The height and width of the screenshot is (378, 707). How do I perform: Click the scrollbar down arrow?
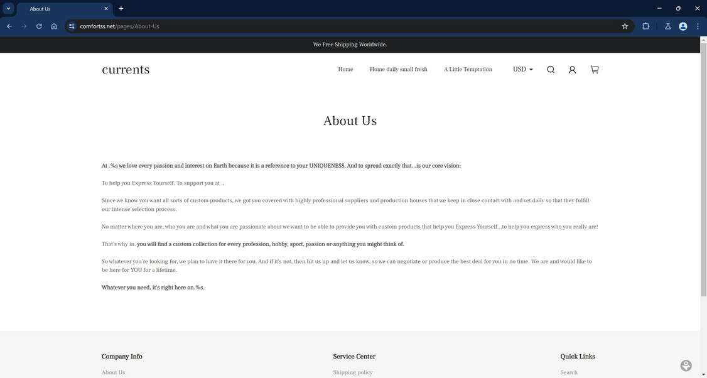tap(703, 374)
